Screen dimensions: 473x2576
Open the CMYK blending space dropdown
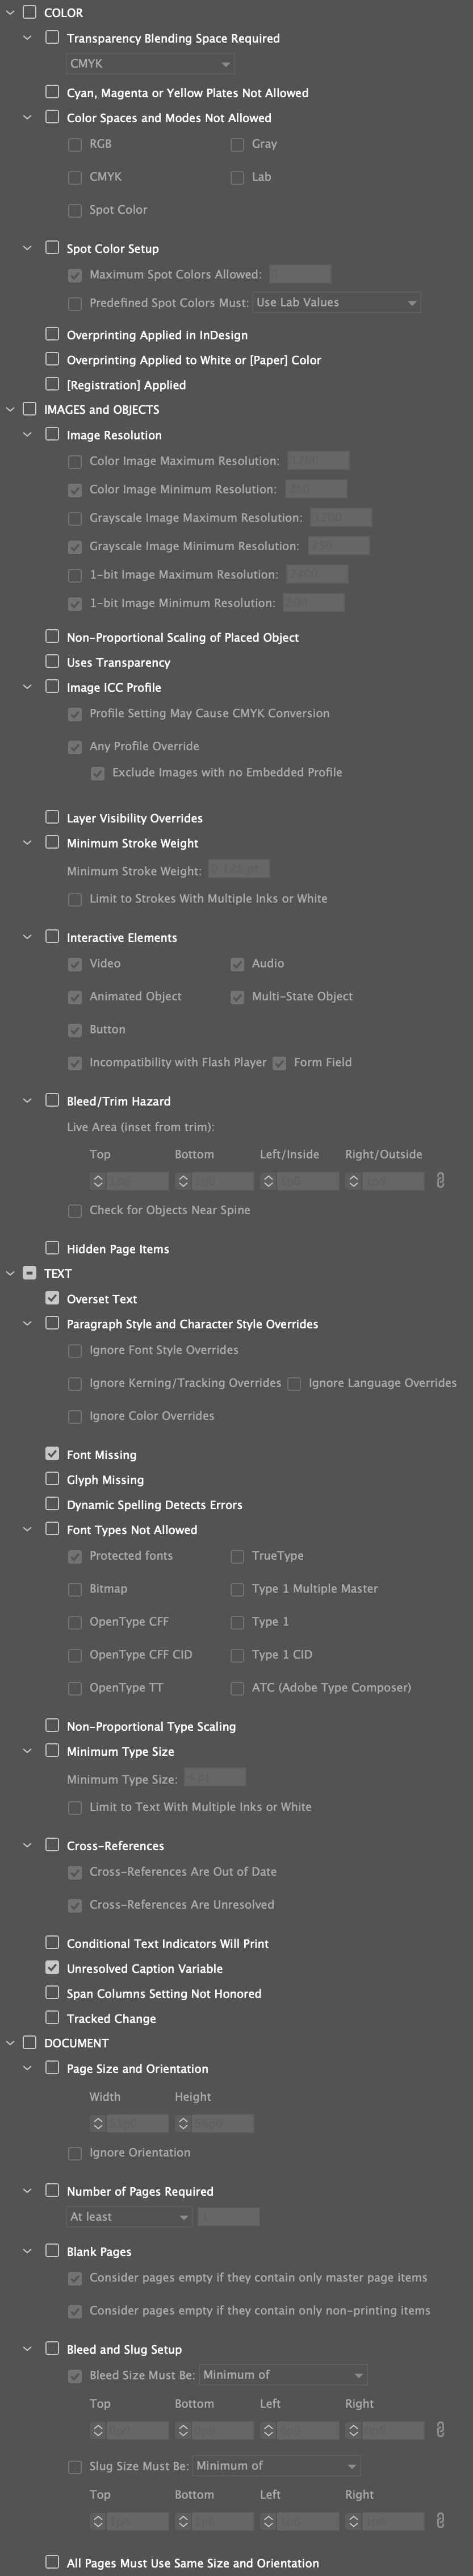tap(151, 64)
